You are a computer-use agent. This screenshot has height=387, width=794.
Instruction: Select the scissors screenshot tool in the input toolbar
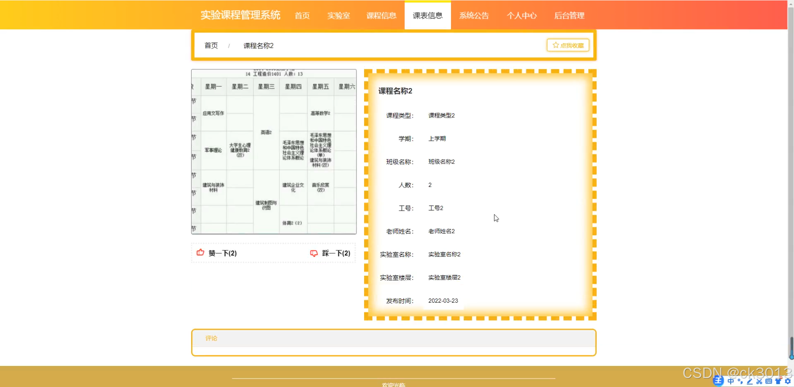point(759,381)
